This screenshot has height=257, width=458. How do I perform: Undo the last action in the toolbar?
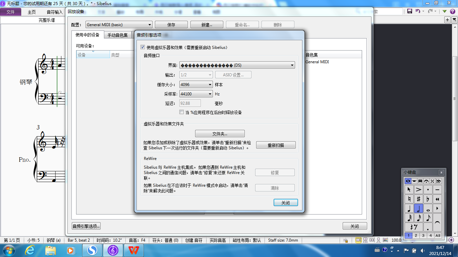click(x=418, y=11)
